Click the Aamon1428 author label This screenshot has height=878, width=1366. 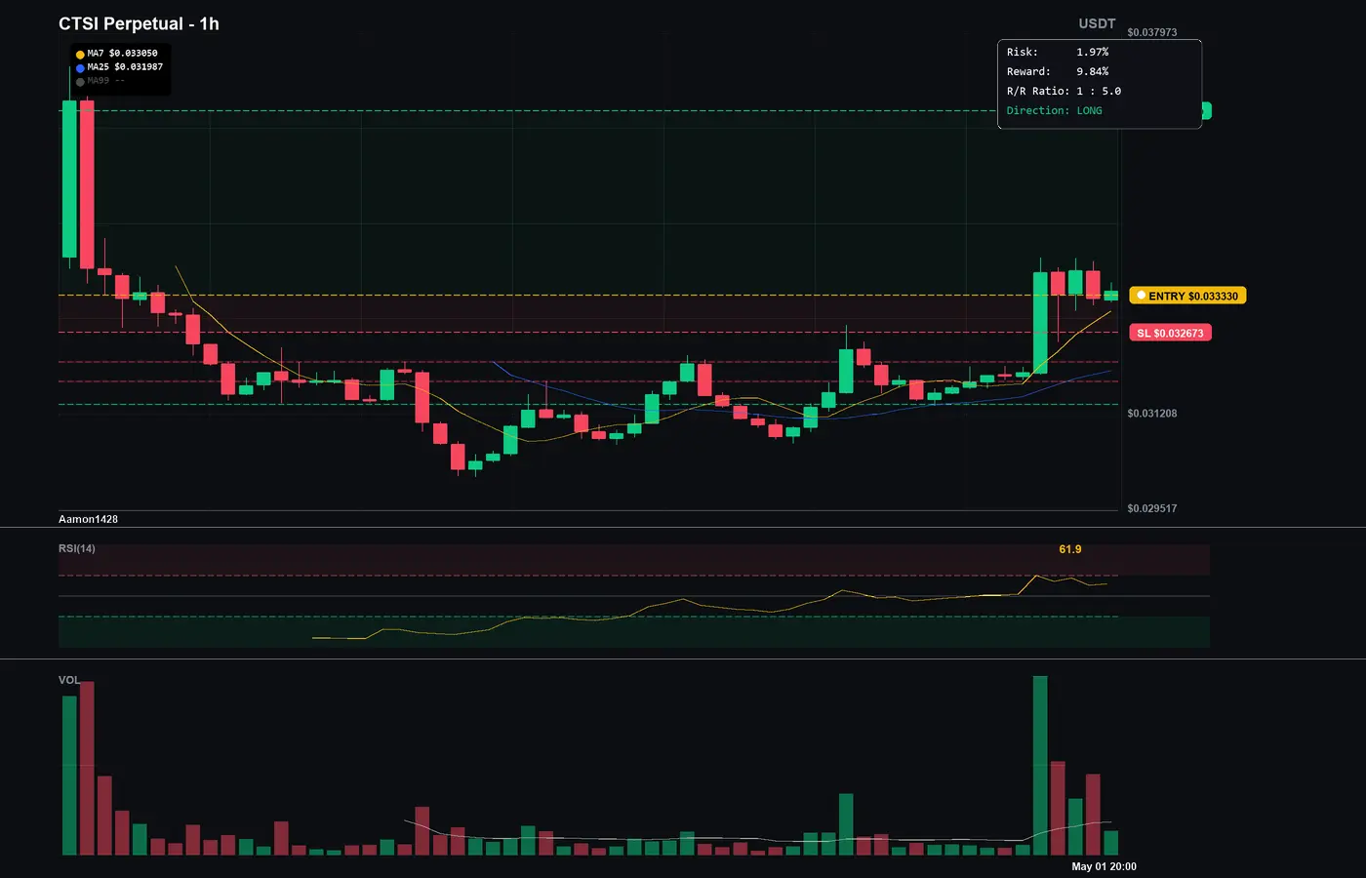pyautogui.click(x=88, y=519)
